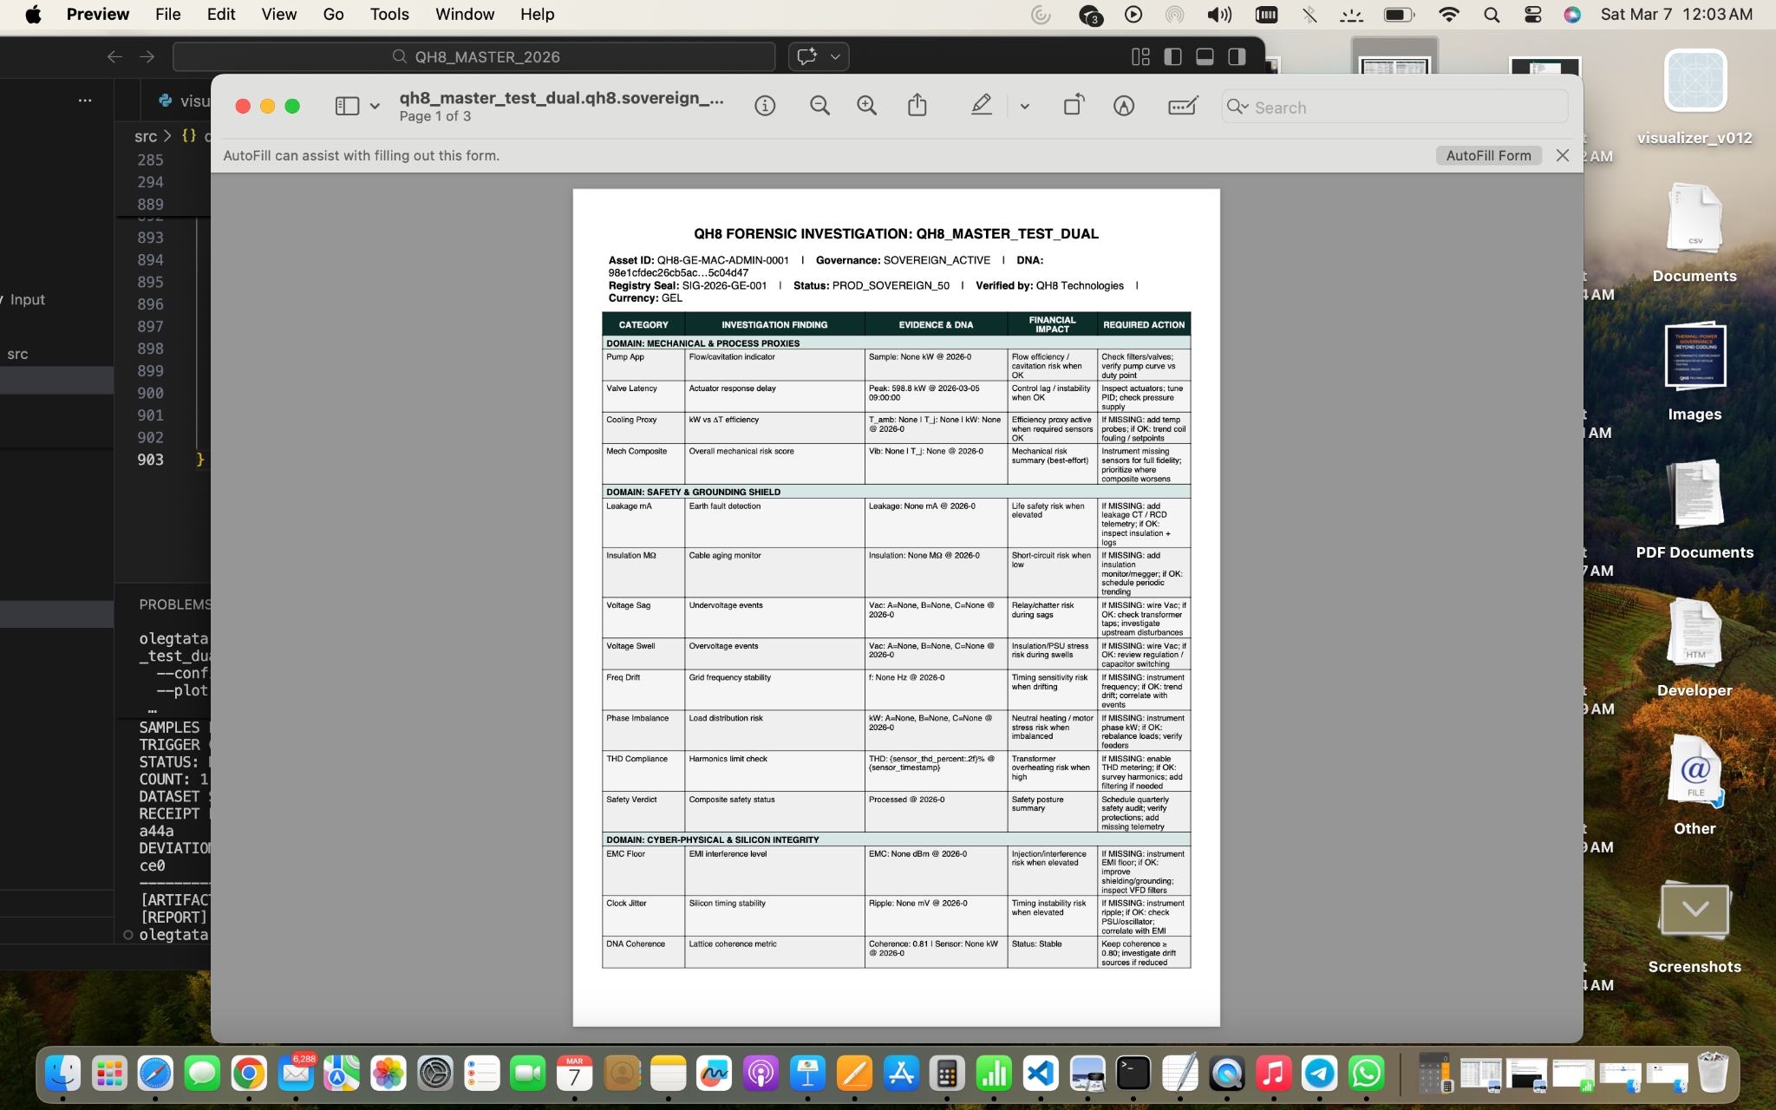Open the Preview inspector info icon
The height and width of the screenshot is (1110, 1776).
764,106
